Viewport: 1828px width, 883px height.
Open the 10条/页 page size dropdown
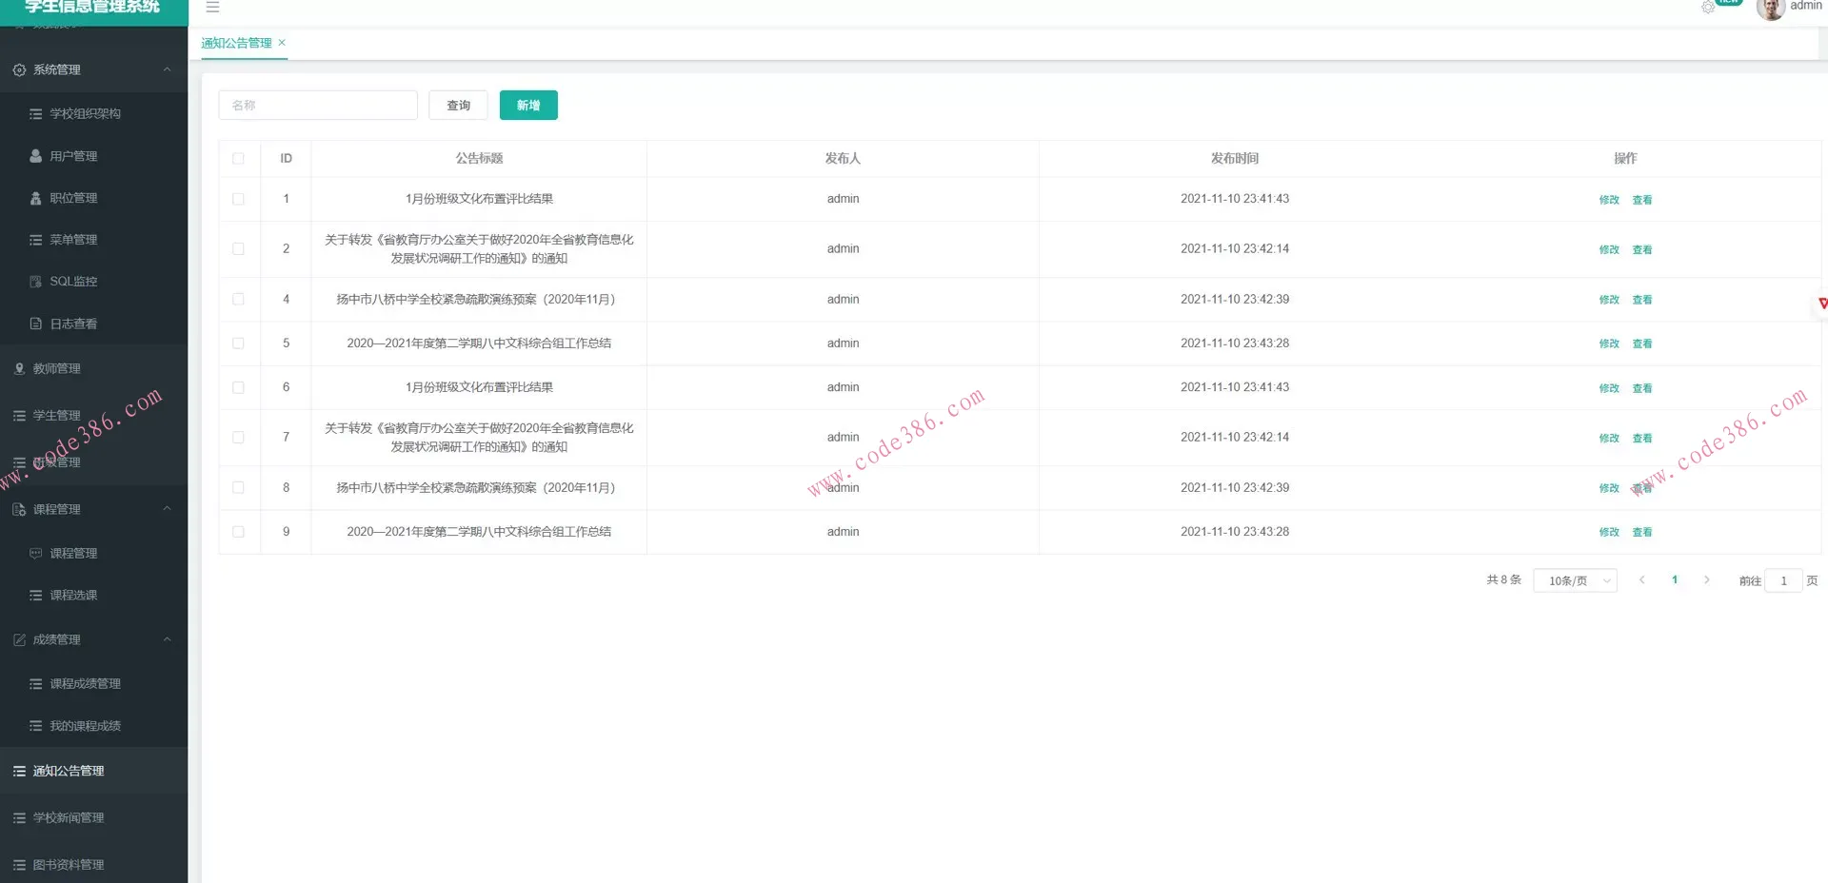[1575, 580]
